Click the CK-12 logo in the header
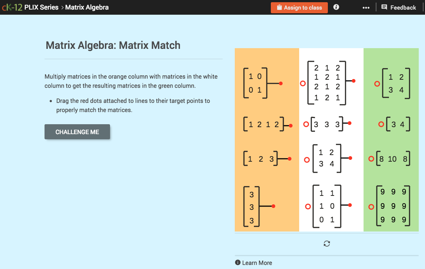425x269 pixels. 12,7
